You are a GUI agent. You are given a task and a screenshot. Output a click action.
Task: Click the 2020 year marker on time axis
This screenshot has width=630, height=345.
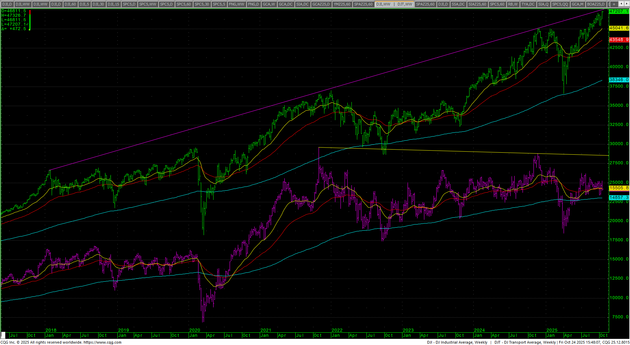click(x=195, y=330)
